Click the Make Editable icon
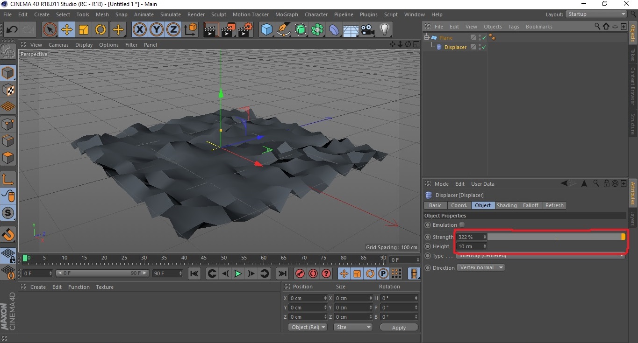The height and width of the screenshot is (343, 638). pos(8,51)
